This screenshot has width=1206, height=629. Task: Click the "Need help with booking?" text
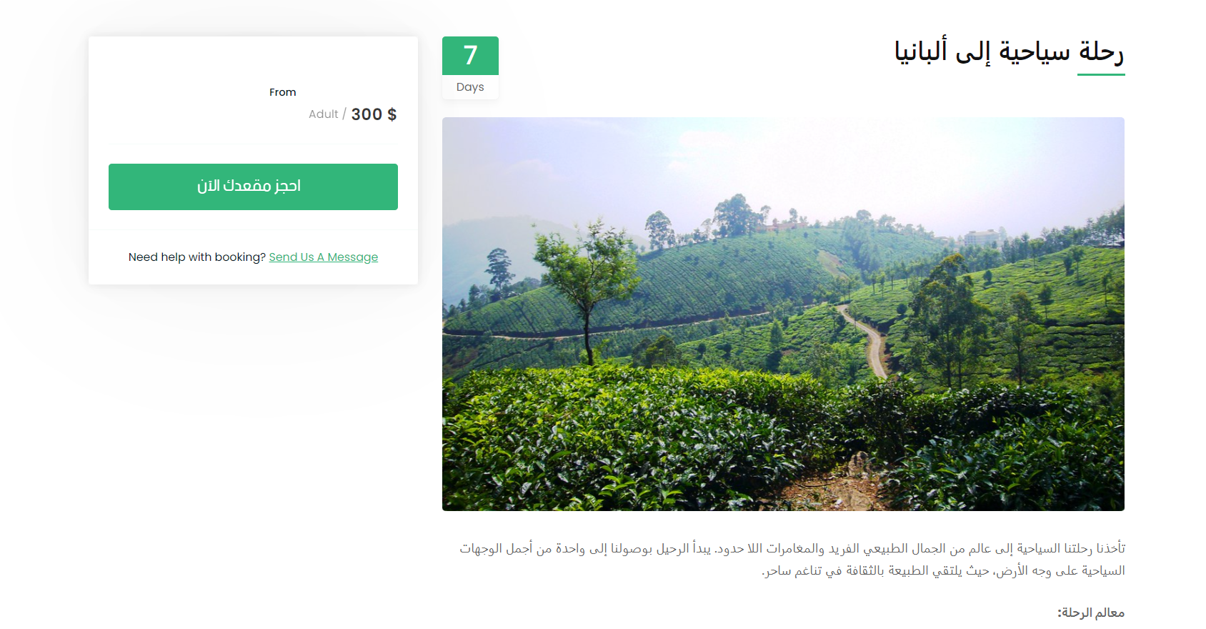click(197, 257)
